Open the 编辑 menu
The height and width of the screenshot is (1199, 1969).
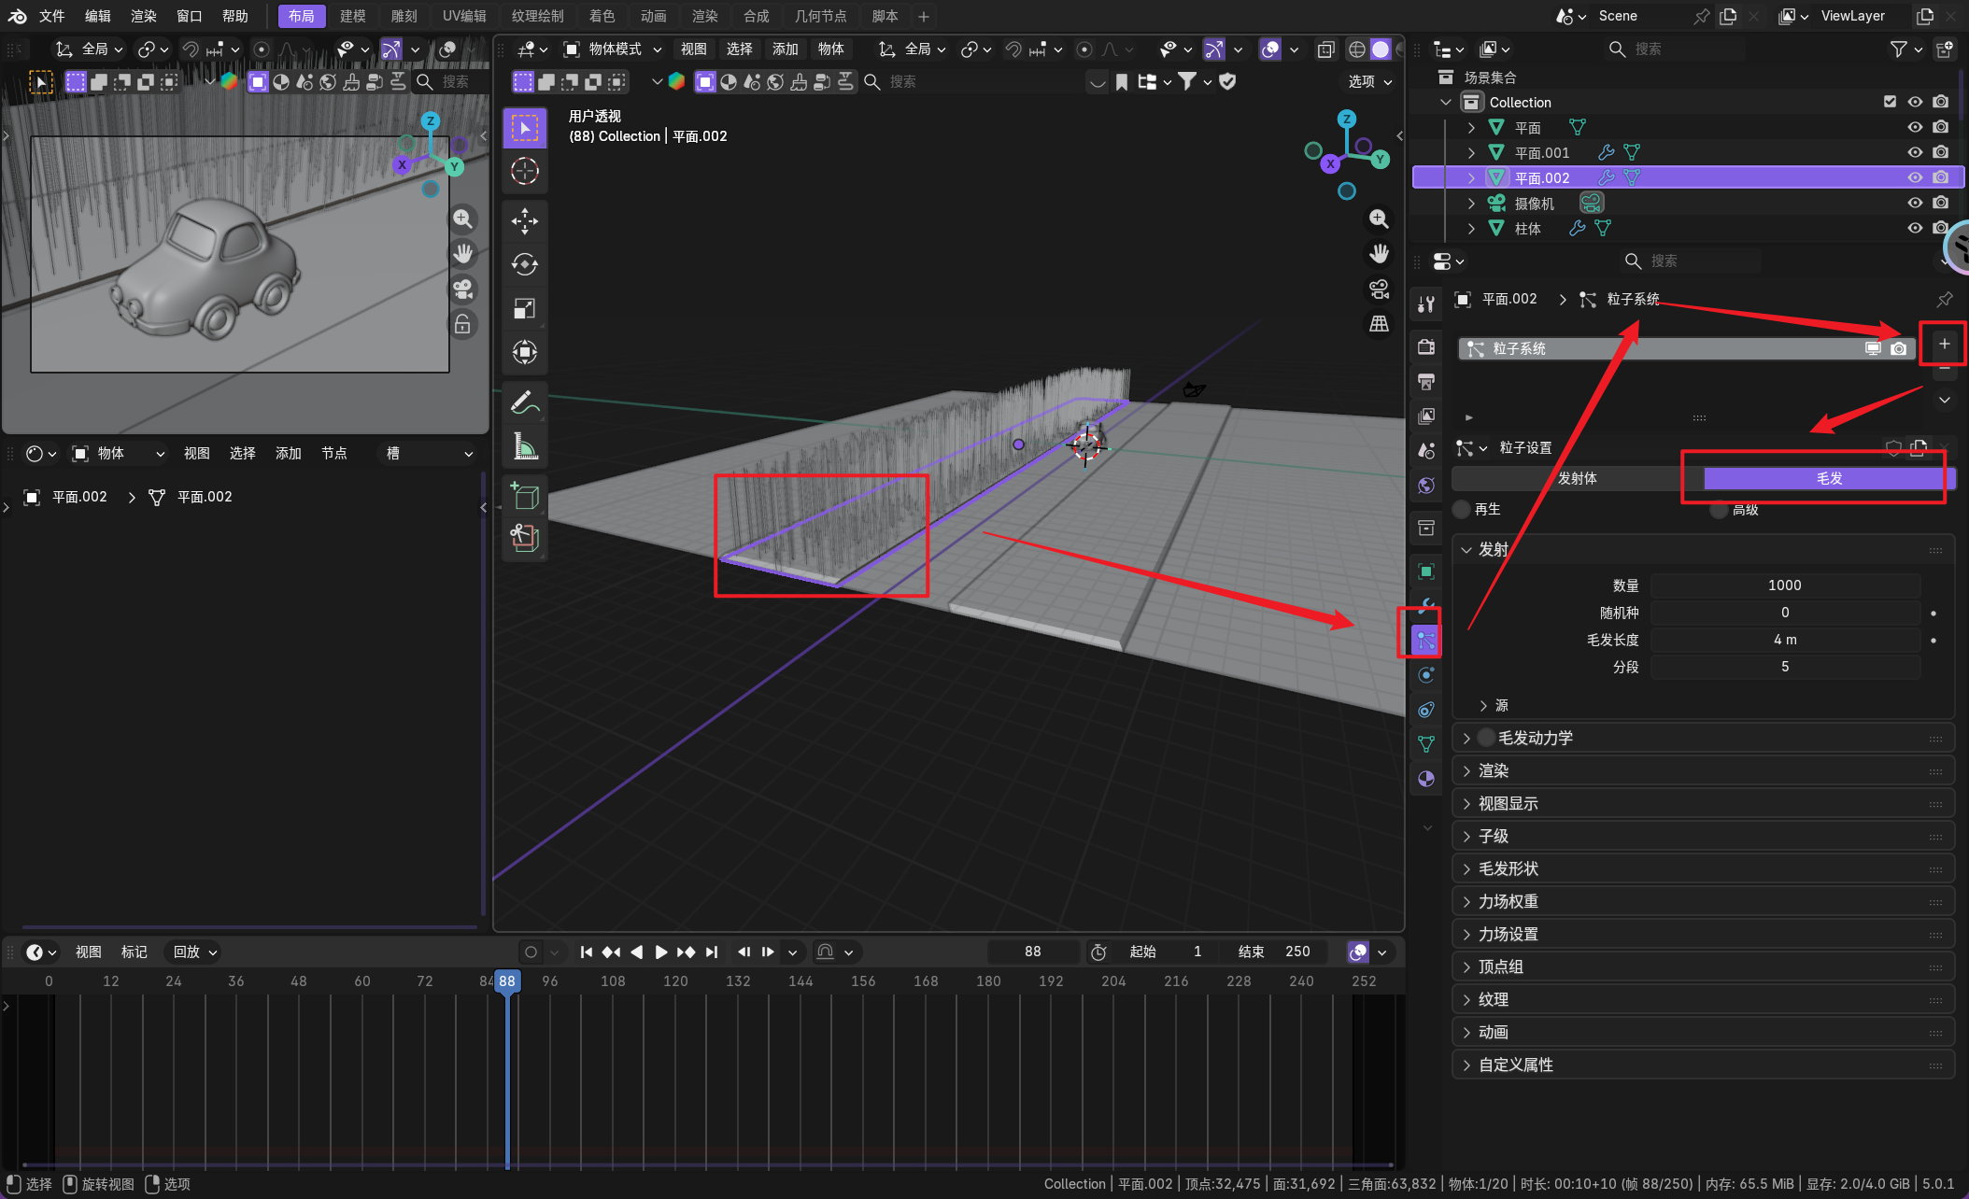(97, 16)
